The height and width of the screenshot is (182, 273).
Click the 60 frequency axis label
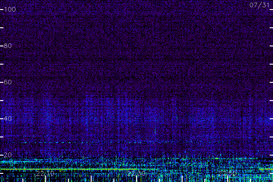[8, 82]
